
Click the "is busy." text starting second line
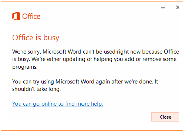coord(21,59)
